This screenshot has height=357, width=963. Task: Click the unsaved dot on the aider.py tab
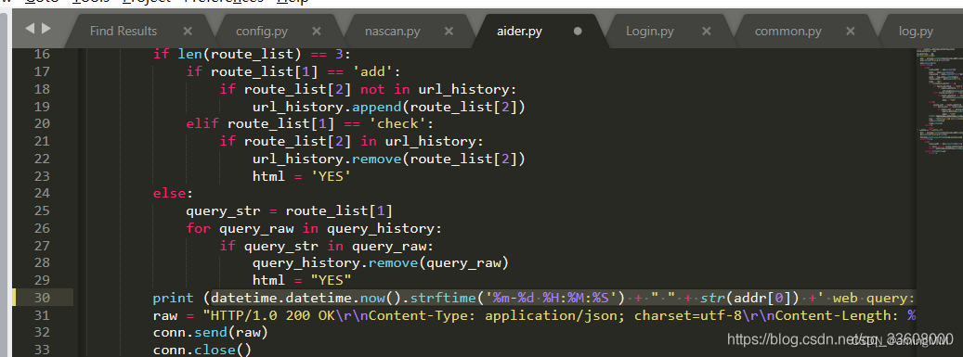pos(578,31)
